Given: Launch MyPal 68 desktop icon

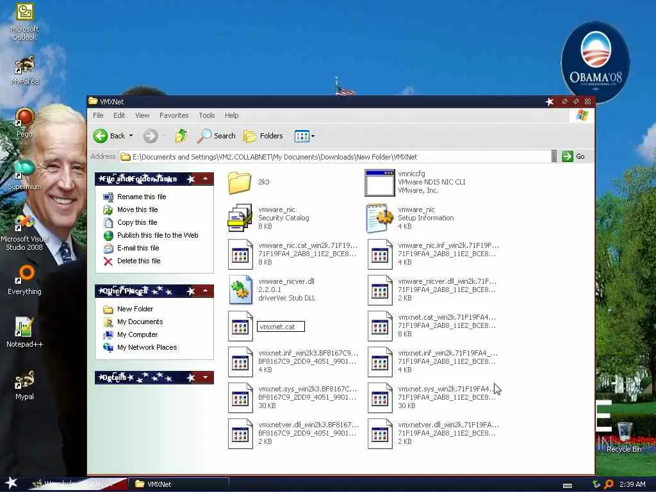Looking at the screenshot, I should point(24,70).
